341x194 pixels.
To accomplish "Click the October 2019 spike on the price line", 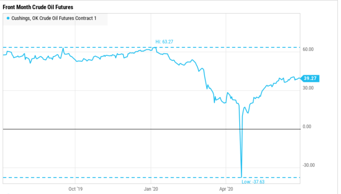I will click(x=63, y=48).
